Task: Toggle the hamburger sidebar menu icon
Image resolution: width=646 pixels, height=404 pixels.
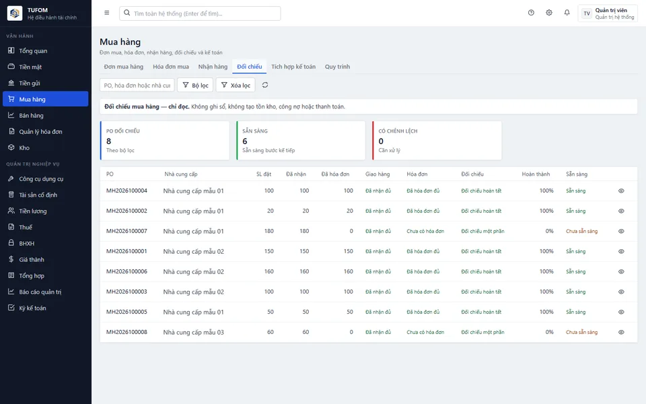Action: coord(107,13)
